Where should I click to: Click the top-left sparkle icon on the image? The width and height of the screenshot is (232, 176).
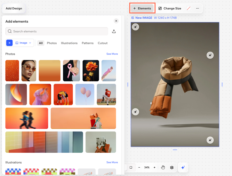click(x=135, y=27)
